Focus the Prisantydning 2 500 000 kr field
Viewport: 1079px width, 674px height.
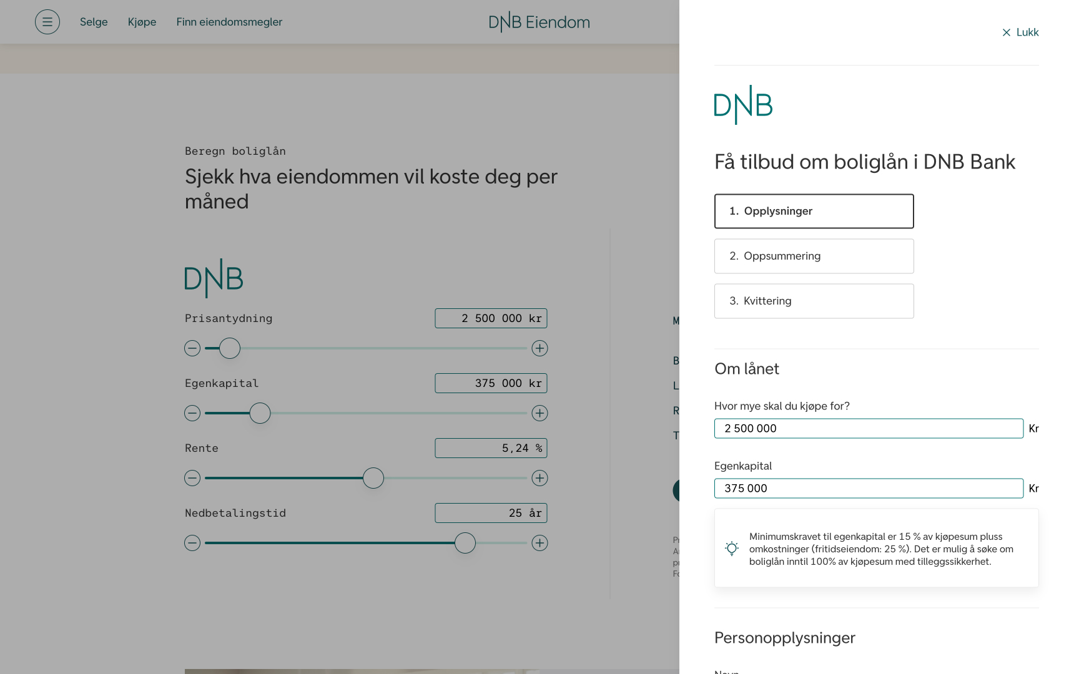click(x=491, y=318)
